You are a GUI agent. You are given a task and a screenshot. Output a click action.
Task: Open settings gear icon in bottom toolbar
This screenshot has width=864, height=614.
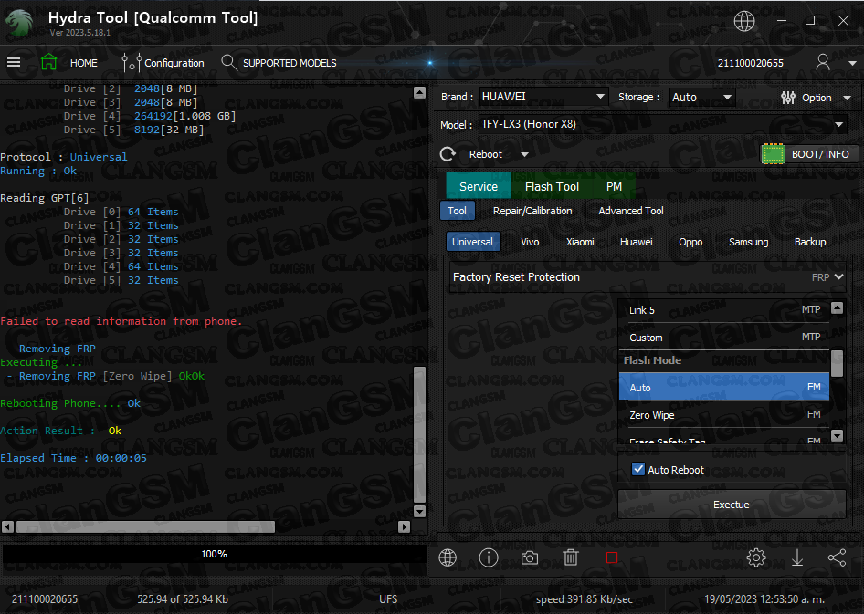click(756, 557)
